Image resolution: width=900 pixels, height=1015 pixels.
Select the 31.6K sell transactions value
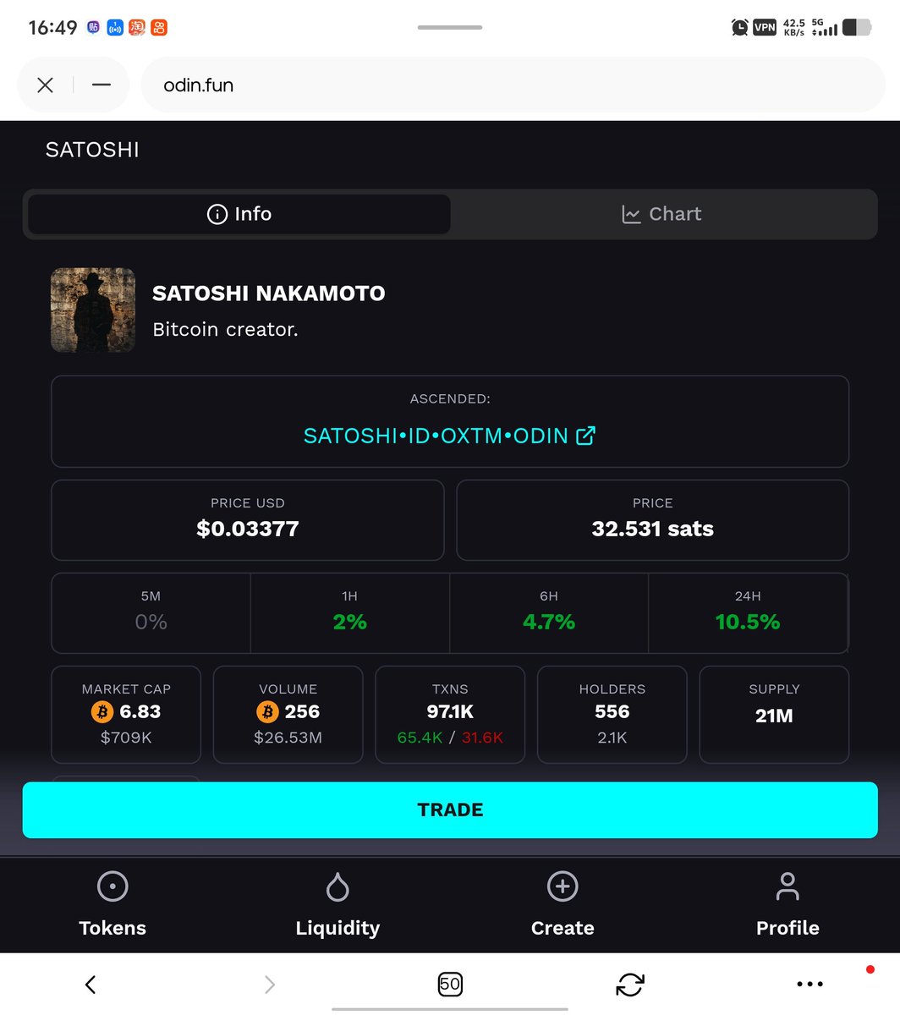[x=482, y=738]
